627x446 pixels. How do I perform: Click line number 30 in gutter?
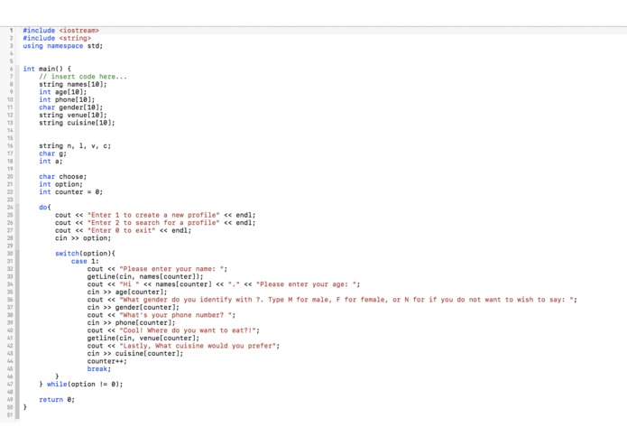(x=10, y=253)
